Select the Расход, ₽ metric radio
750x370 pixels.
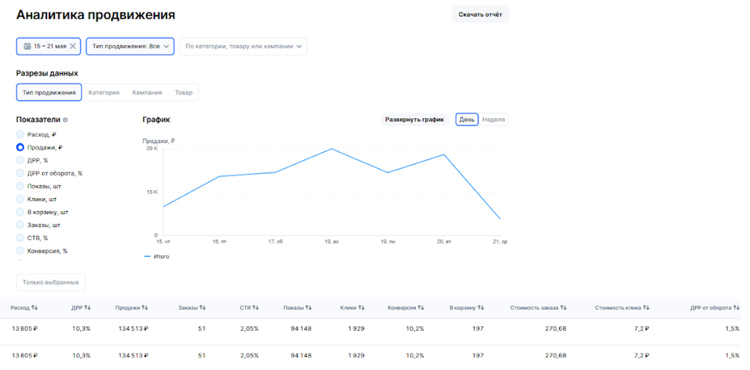point(20,135)
